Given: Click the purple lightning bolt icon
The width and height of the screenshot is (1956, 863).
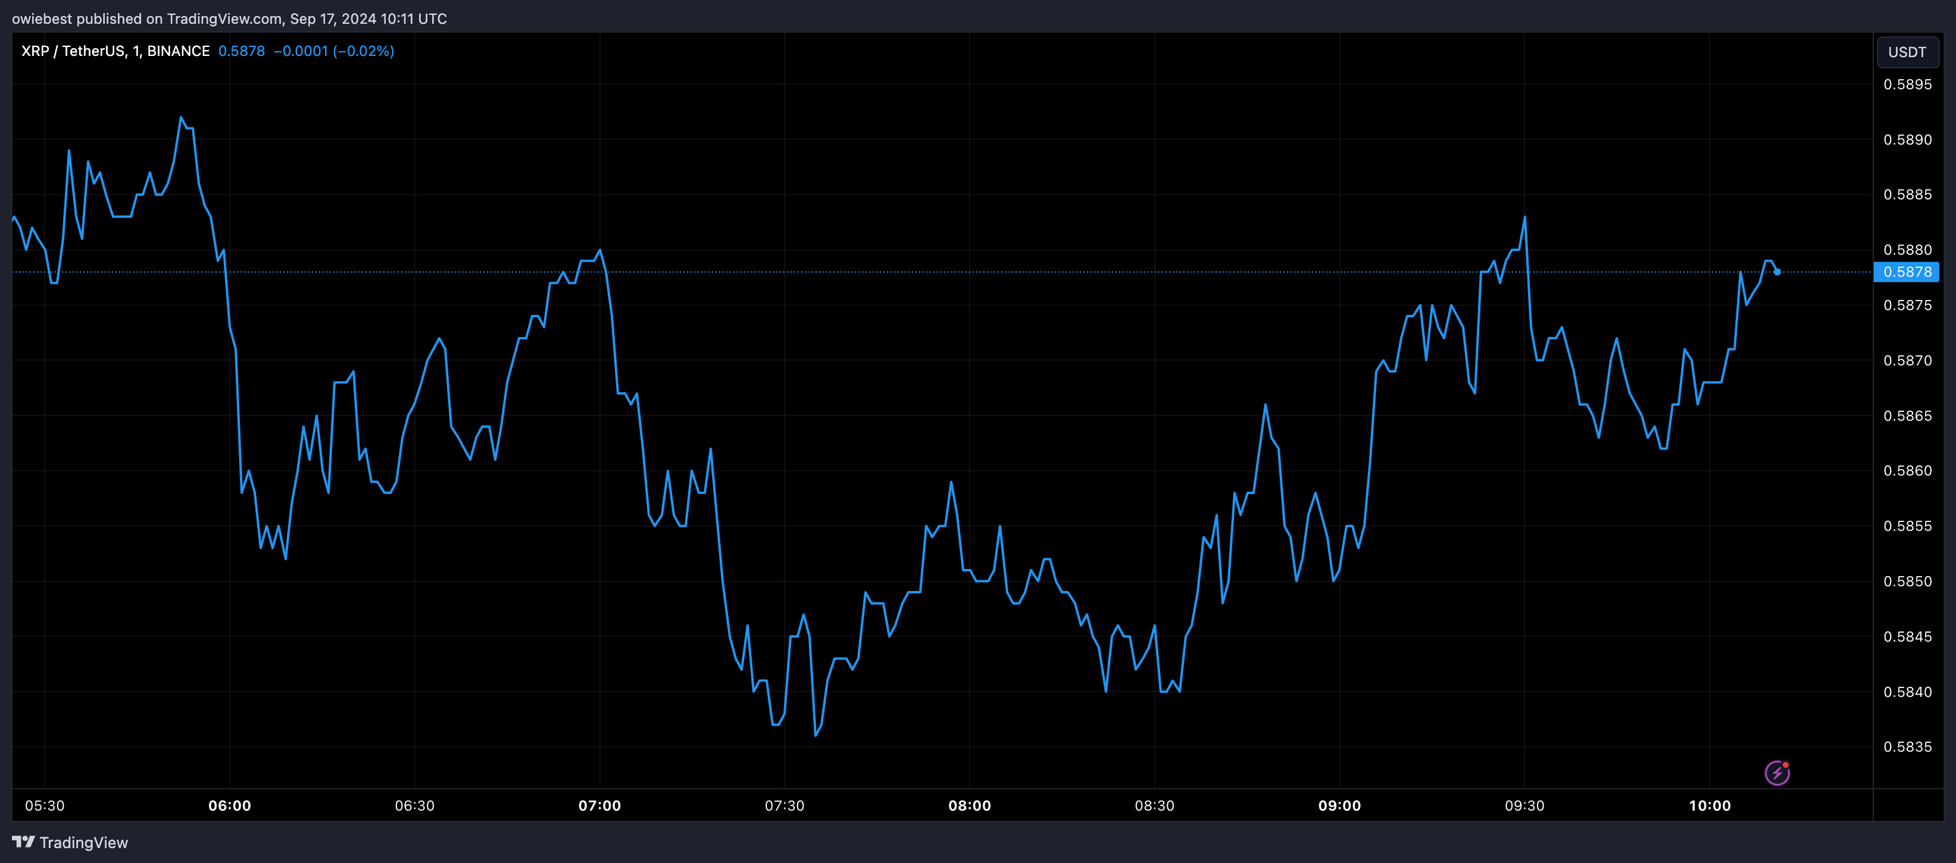Looking at the screenshot, I should 1777,773.
